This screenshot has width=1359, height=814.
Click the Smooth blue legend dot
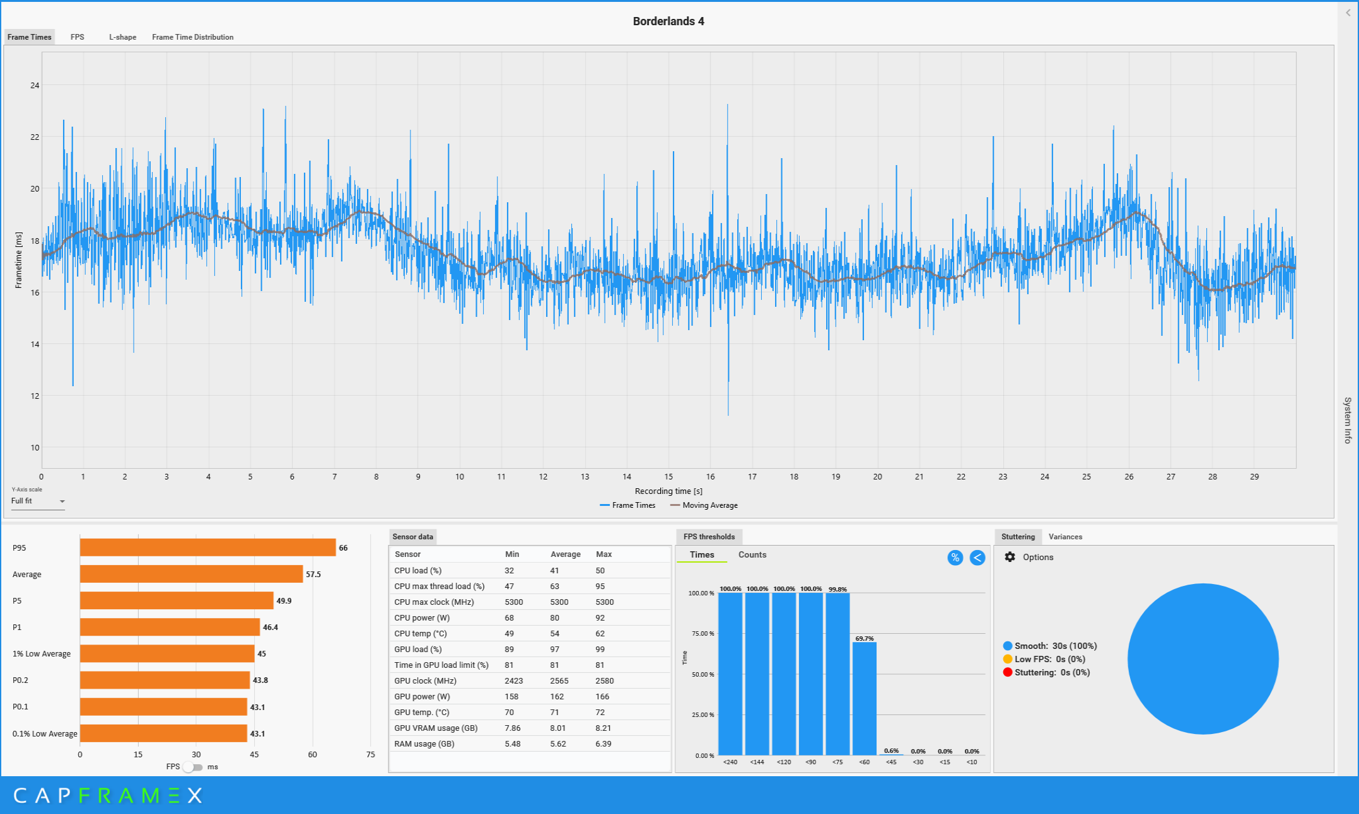[1008, 646]
